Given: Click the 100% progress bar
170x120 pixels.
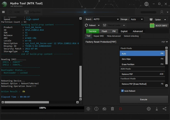Looking at the screenshot, I should click(x=42, y=108).
